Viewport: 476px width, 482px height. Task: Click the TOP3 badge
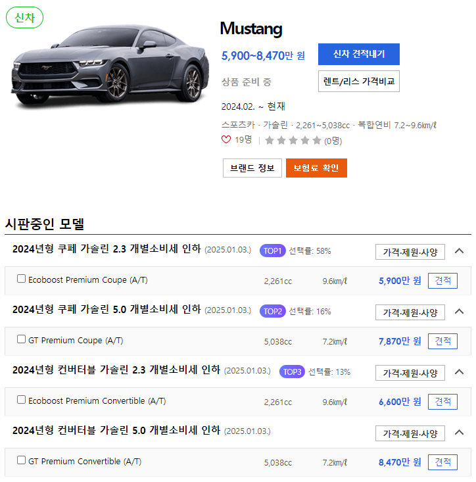click(292, 372)
